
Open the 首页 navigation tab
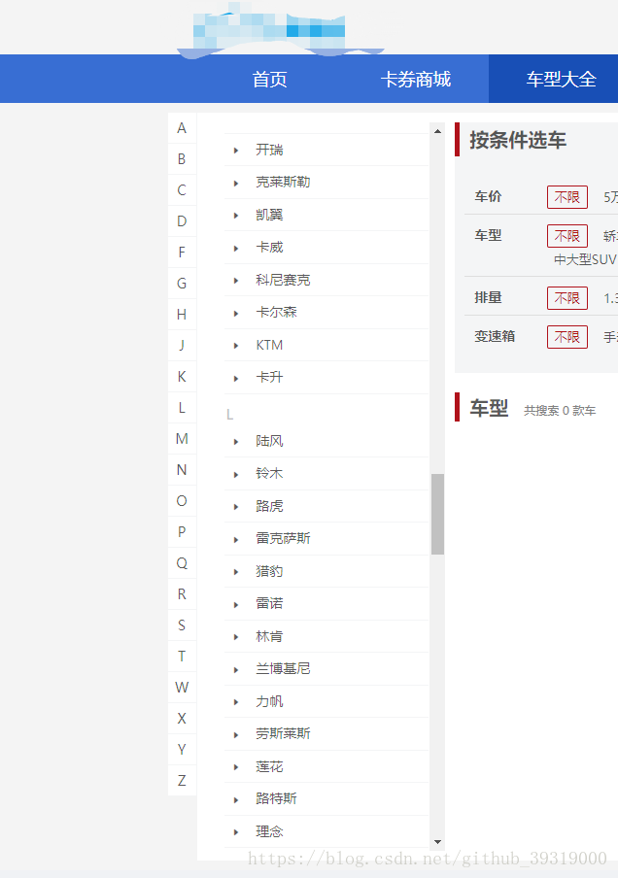(x=269, y=79)
